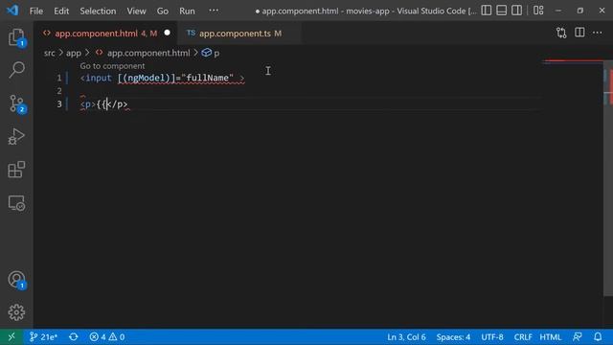Screen dimensions: 613x345
Task: Click line number 1 in gutter
Action: click(x=59, y=78)
